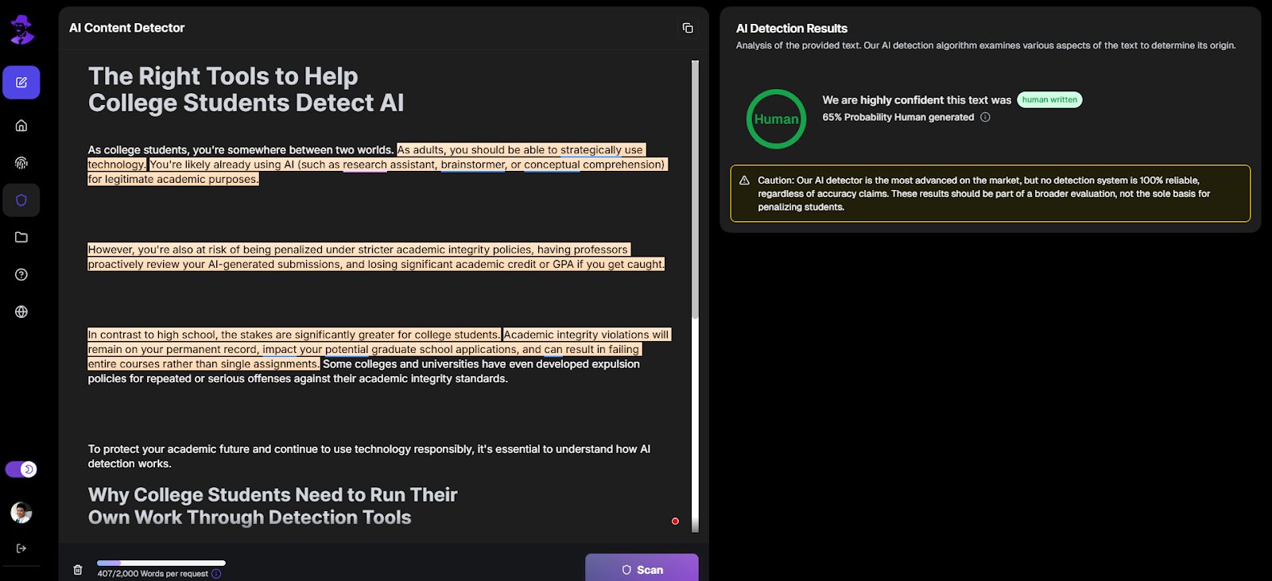Open the fingerprint icon in sidebar
The height and width of the screenshot is (581, 1272).
click(21, 163)
